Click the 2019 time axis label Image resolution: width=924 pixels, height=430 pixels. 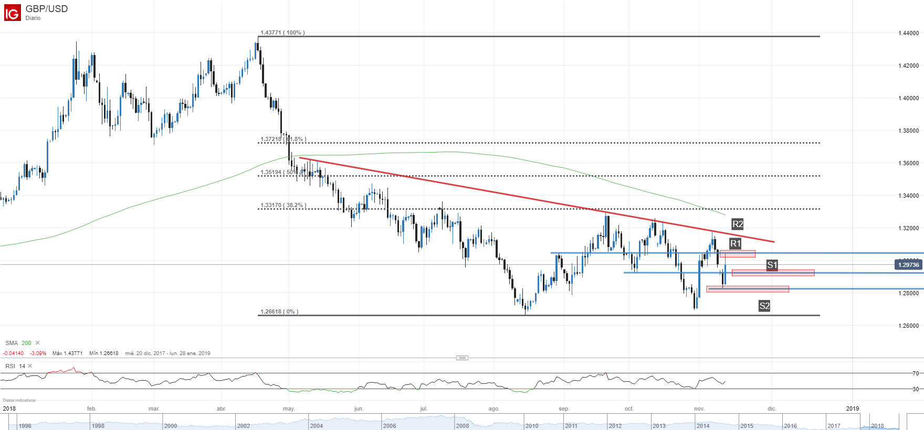[x=853, y=408]
